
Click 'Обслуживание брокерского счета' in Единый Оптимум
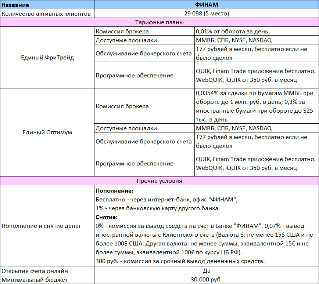coord(144,141)
